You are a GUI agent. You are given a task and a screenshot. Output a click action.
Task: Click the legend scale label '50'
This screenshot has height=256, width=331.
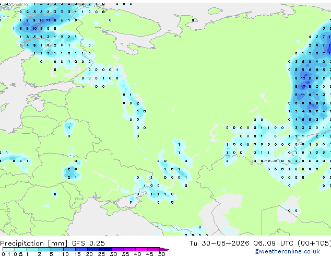click(x=162, y=254)
